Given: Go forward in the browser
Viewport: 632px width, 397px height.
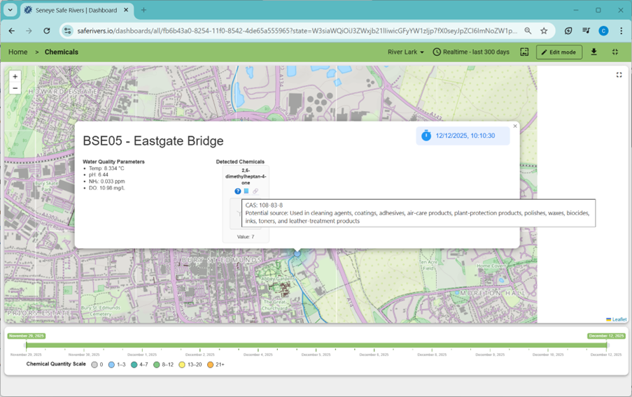Looking at the screenshot, I should click(x=29, y=31).
